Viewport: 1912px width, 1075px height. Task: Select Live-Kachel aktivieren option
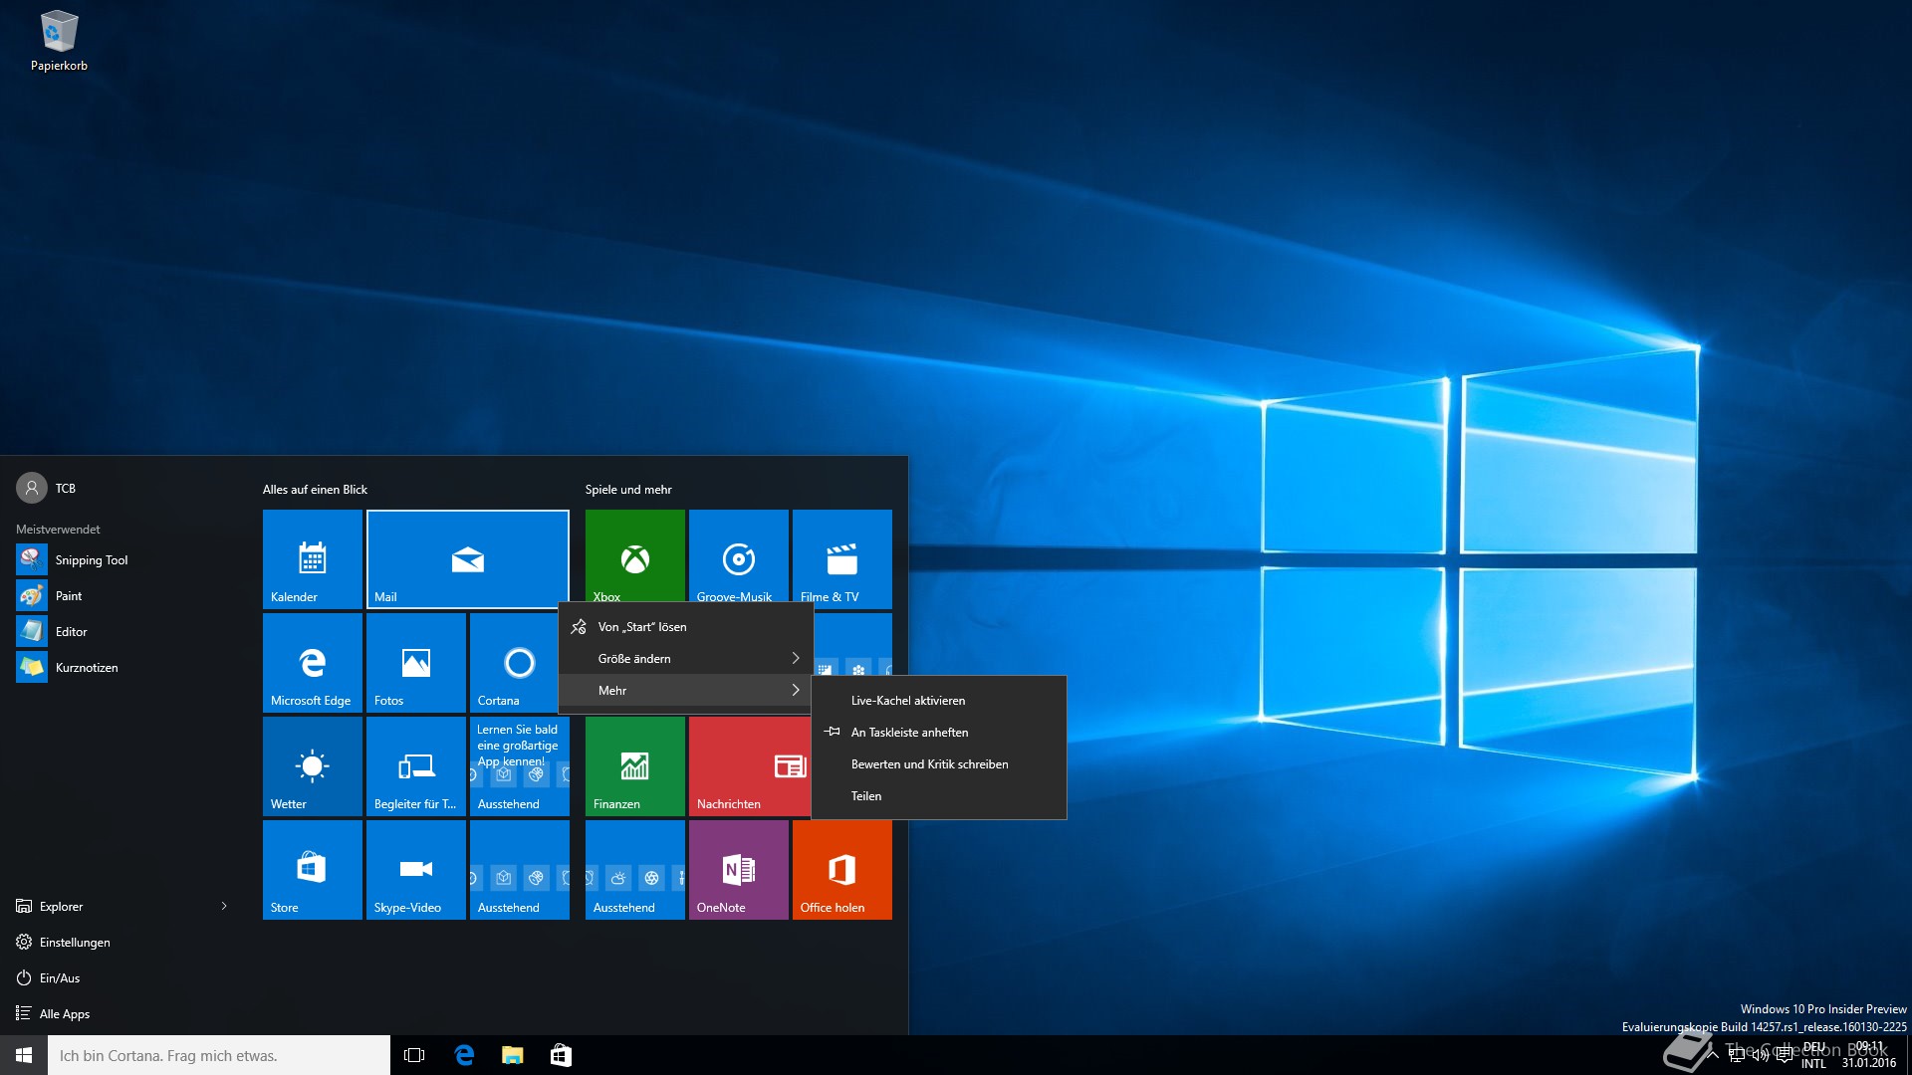tap(907, 701)
